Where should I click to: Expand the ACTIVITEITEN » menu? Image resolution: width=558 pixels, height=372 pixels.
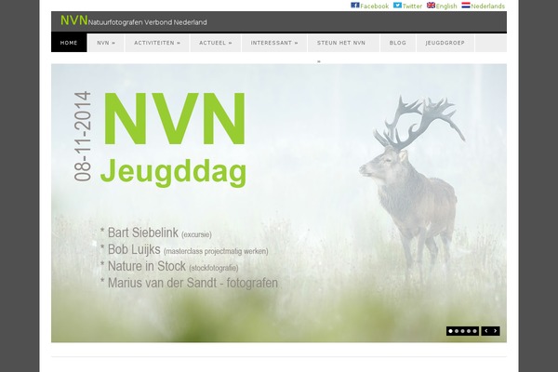point(157,43)
